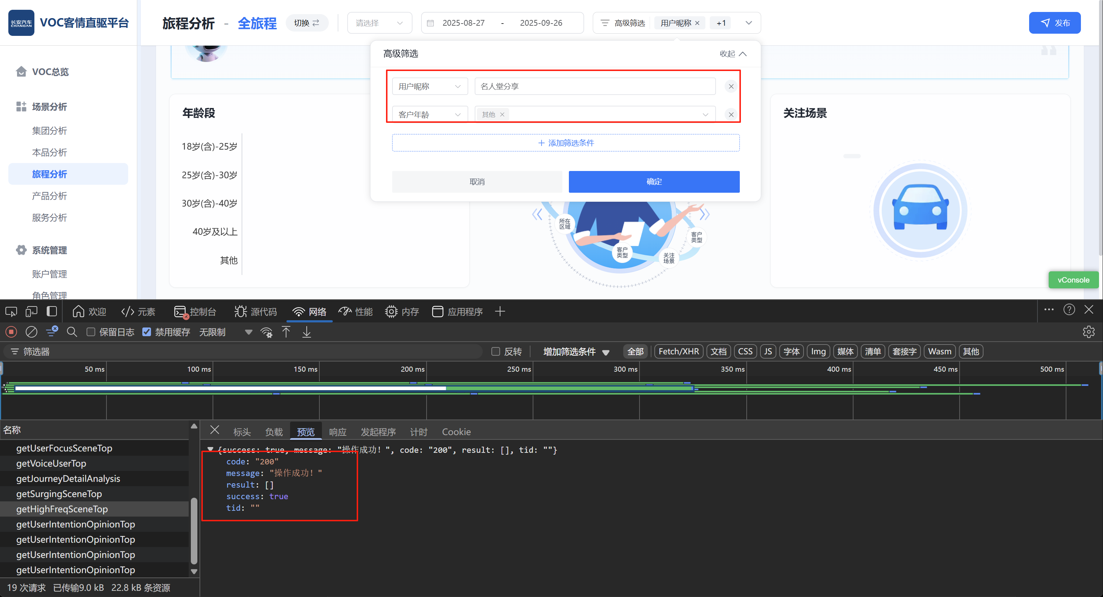The height and width of the screenshot is (597, 1103).
Task: Click the inspect element picker icon
Action: pyautogui.click(x=11, y=311)
